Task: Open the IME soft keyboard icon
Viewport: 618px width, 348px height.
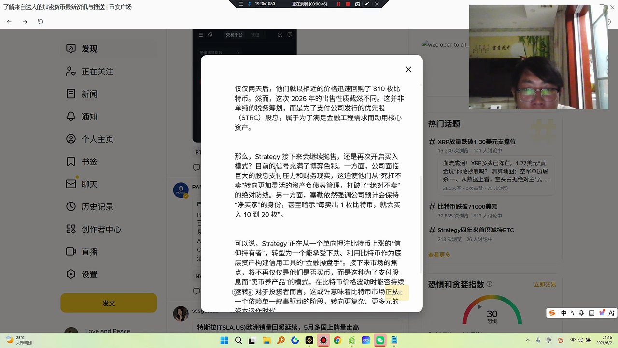Action: click(591, 313)
